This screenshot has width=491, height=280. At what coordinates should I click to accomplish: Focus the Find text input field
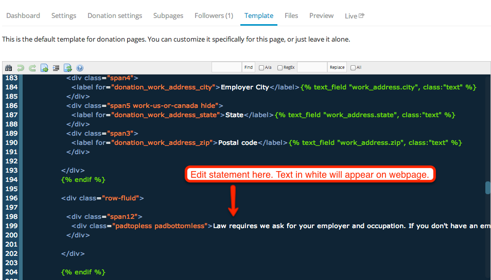[226, 67]
